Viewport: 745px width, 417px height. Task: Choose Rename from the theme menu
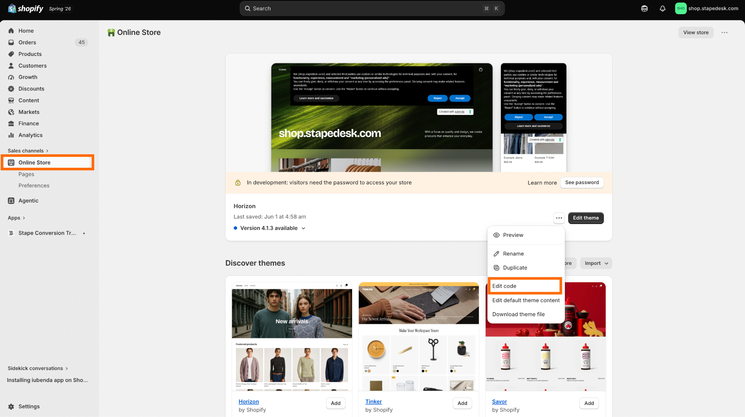(526, 254)
